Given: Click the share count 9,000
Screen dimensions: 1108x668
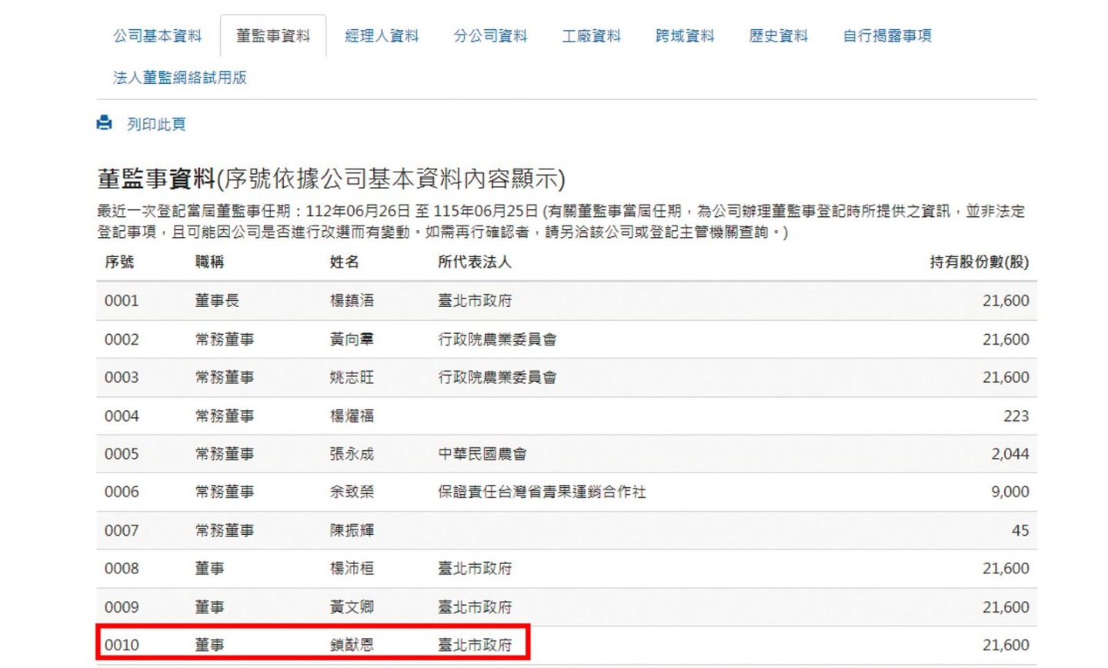Looking at the screenshot, I should (x=1010, y=491).
